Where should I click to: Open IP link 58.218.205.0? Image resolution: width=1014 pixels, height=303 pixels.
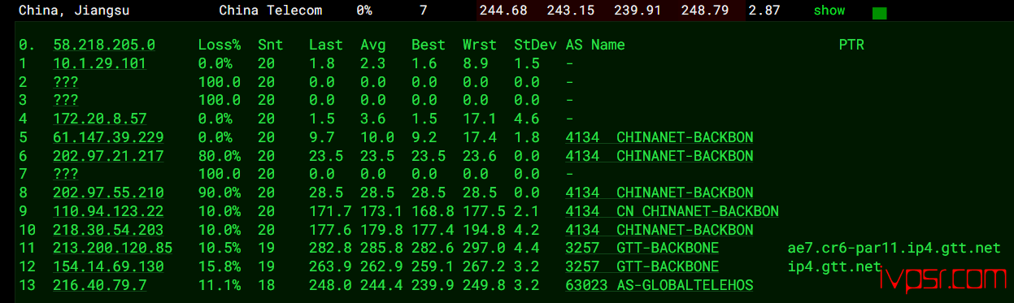click(104, 45)
